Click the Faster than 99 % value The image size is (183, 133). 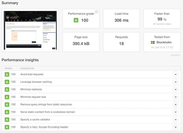point(162,19)
